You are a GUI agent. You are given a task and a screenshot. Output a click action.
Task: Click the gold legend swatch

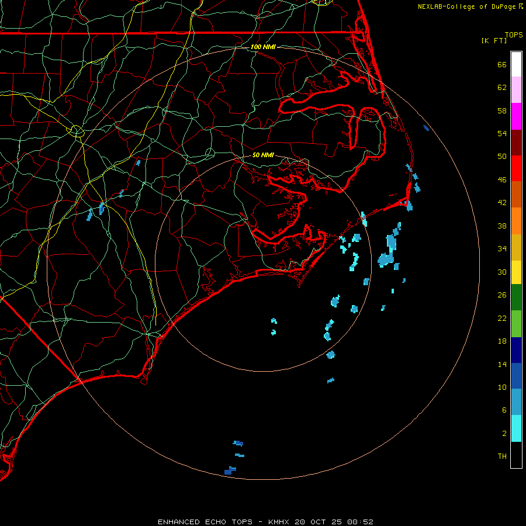pyautogui.click(x=516, y=247)
